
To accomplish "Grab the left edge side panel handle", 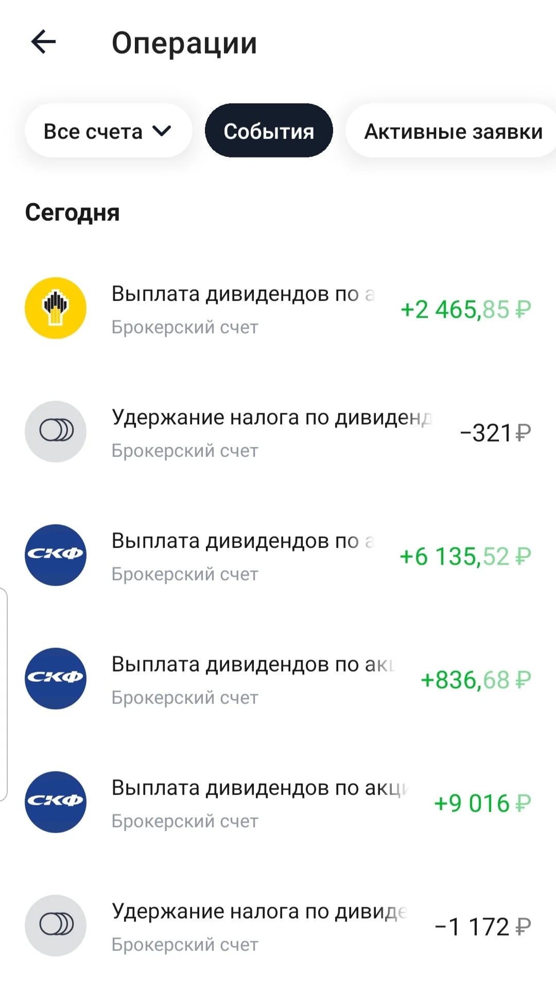I will tap(4, 695).
